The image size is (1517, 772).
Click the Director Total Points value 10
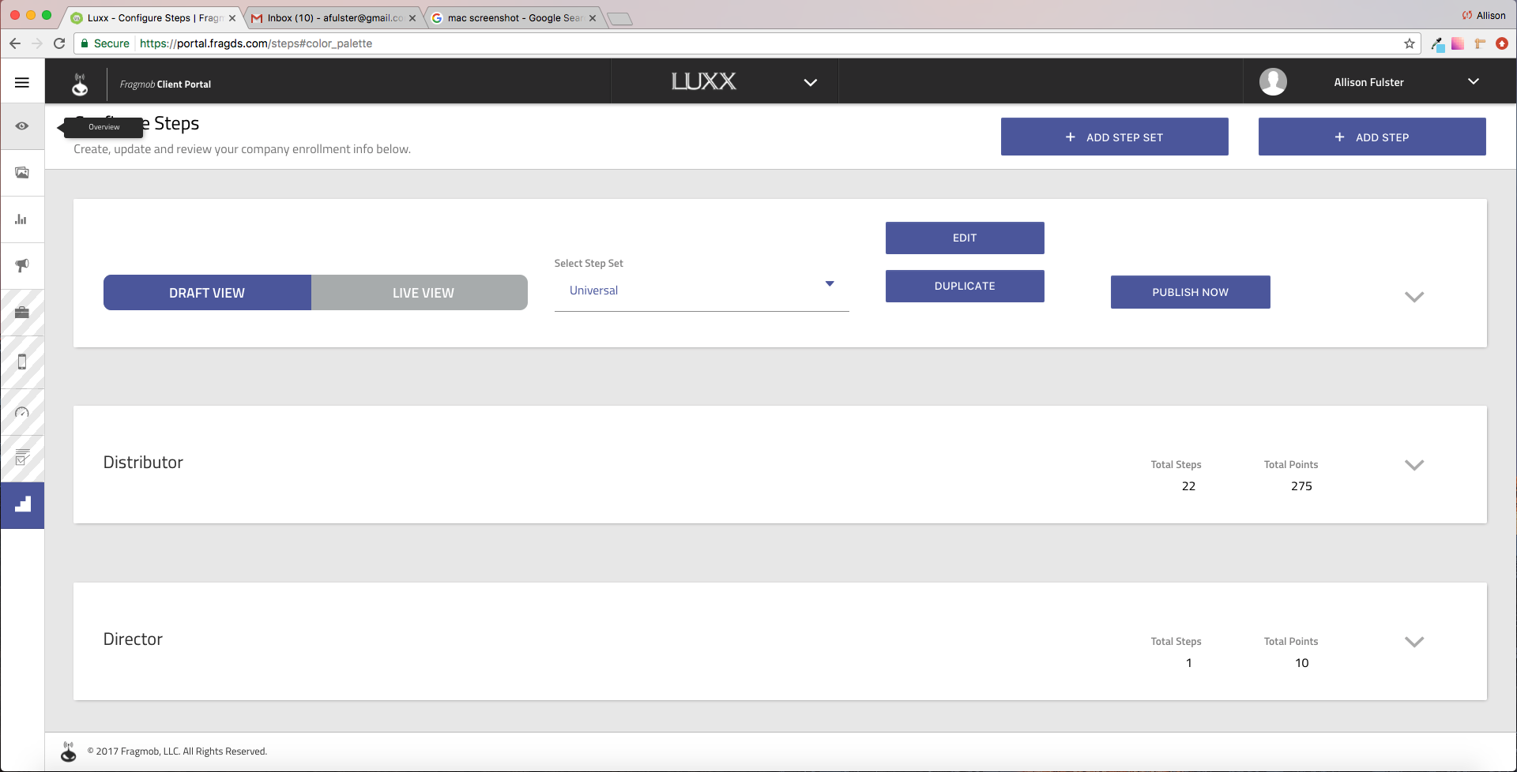coord(1301,663)
